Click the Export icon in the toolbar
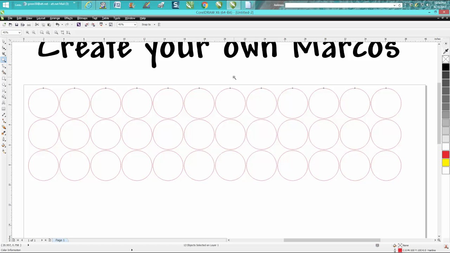450x253 pixels. pos(93,25)
